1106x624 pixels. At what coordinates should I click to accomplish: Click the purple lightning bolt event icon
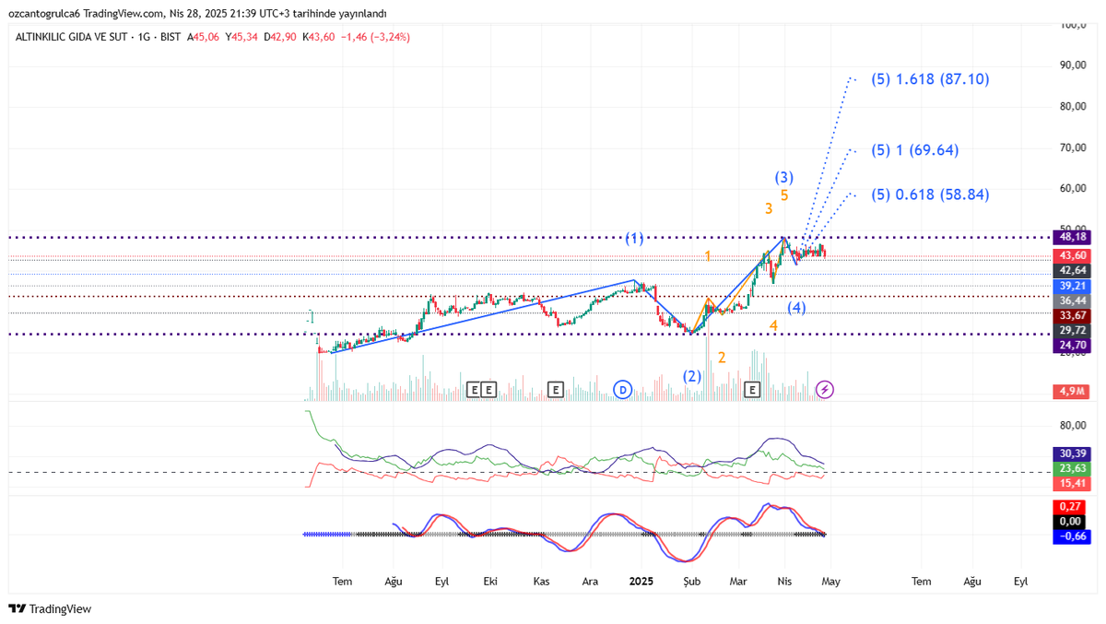[826, 390]
